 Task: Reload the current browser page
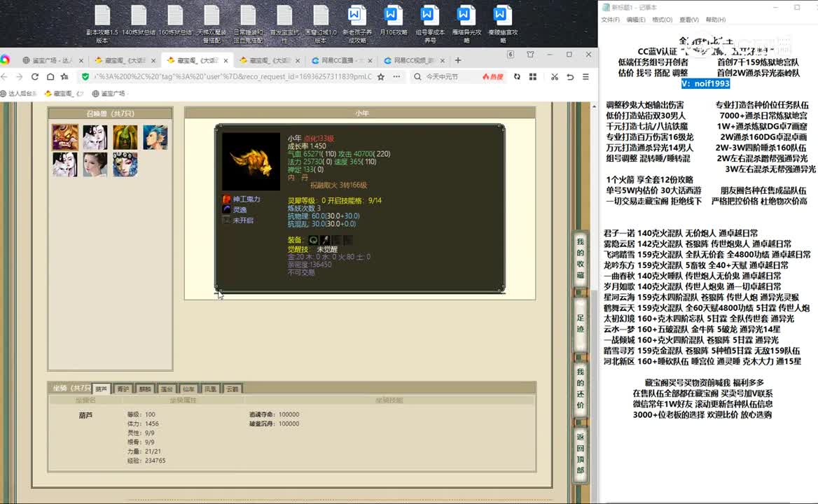[x=35, y=76]
